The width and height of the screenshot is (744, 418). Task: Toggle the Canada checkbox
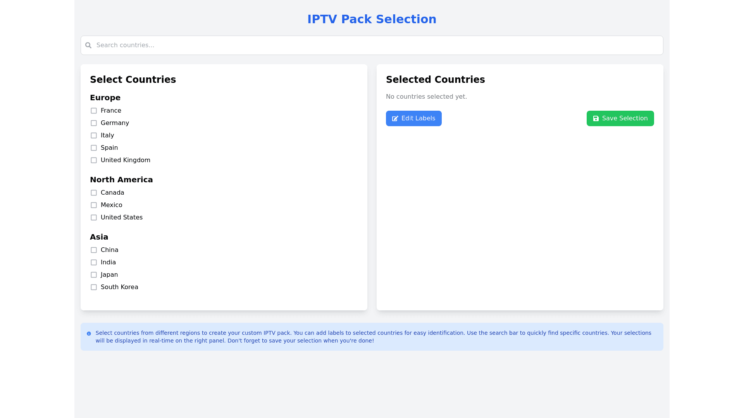94,193
